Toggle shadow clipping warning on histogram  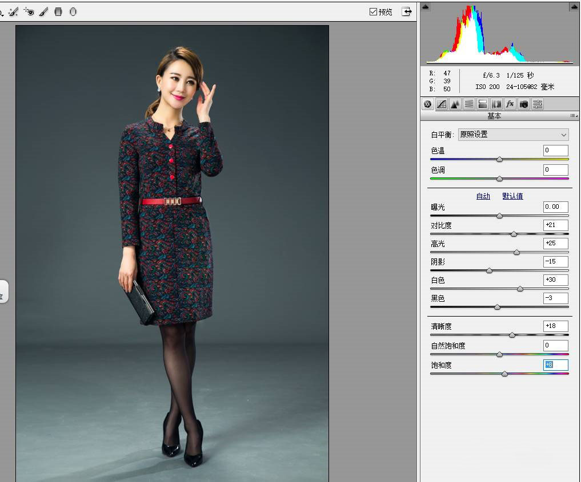coord(425,7)
